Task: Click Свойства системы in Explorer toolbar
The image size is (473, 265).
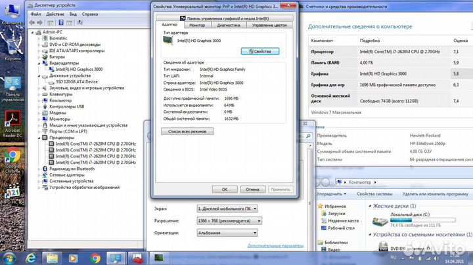Action: coord(374,194)
